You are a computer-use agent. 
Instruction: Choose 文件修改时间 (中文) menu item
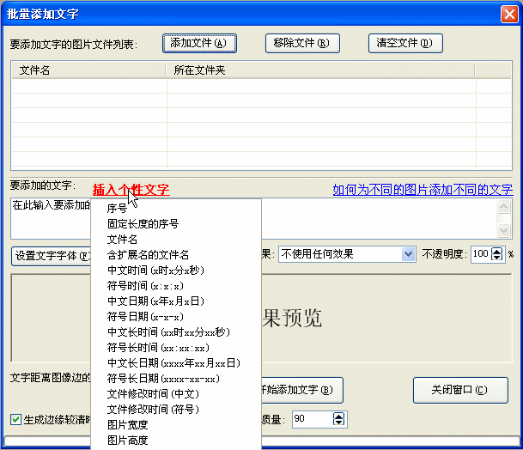click(x=153, y=394)
